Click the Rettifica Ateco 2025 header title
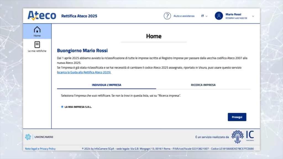Viewport: 283px width, 159px height. [79, 16]
